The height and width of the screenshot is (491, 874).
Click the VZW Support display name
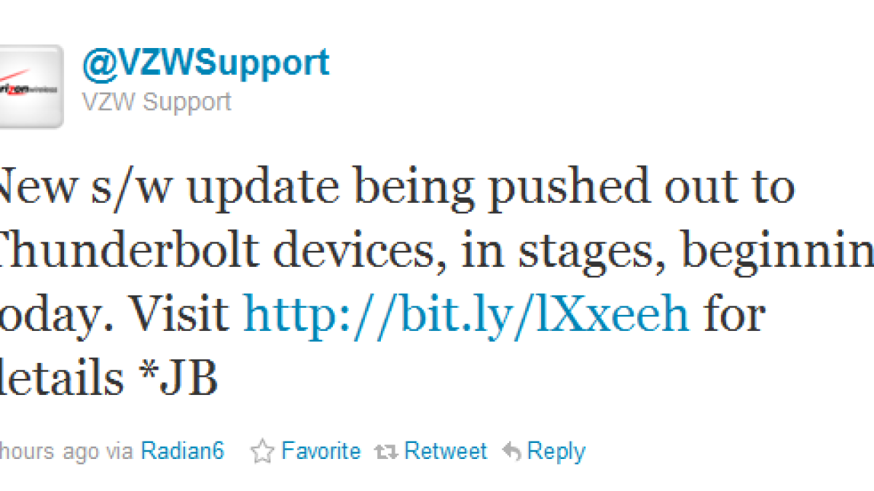pyautogui.click(x=157, y=101)
